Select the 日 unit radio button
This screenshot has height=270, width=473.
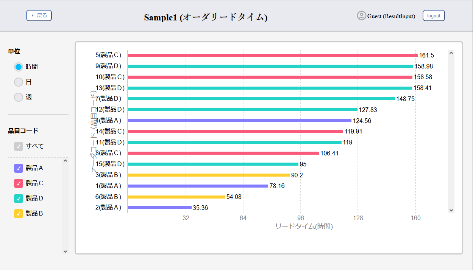(x=18, y=82)
